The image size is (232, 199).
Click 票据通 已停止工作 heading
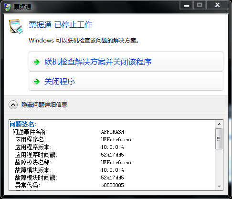click(x=61, y=25)
